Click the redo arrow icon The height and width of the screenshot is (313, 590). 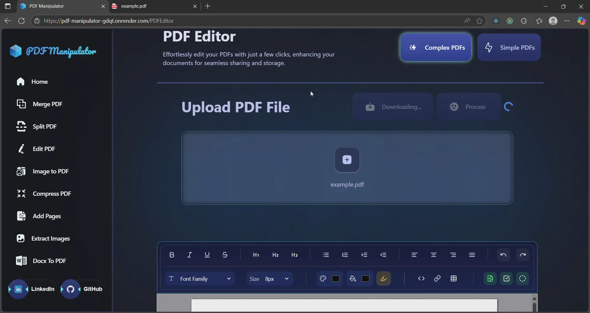tap(523, 255)
